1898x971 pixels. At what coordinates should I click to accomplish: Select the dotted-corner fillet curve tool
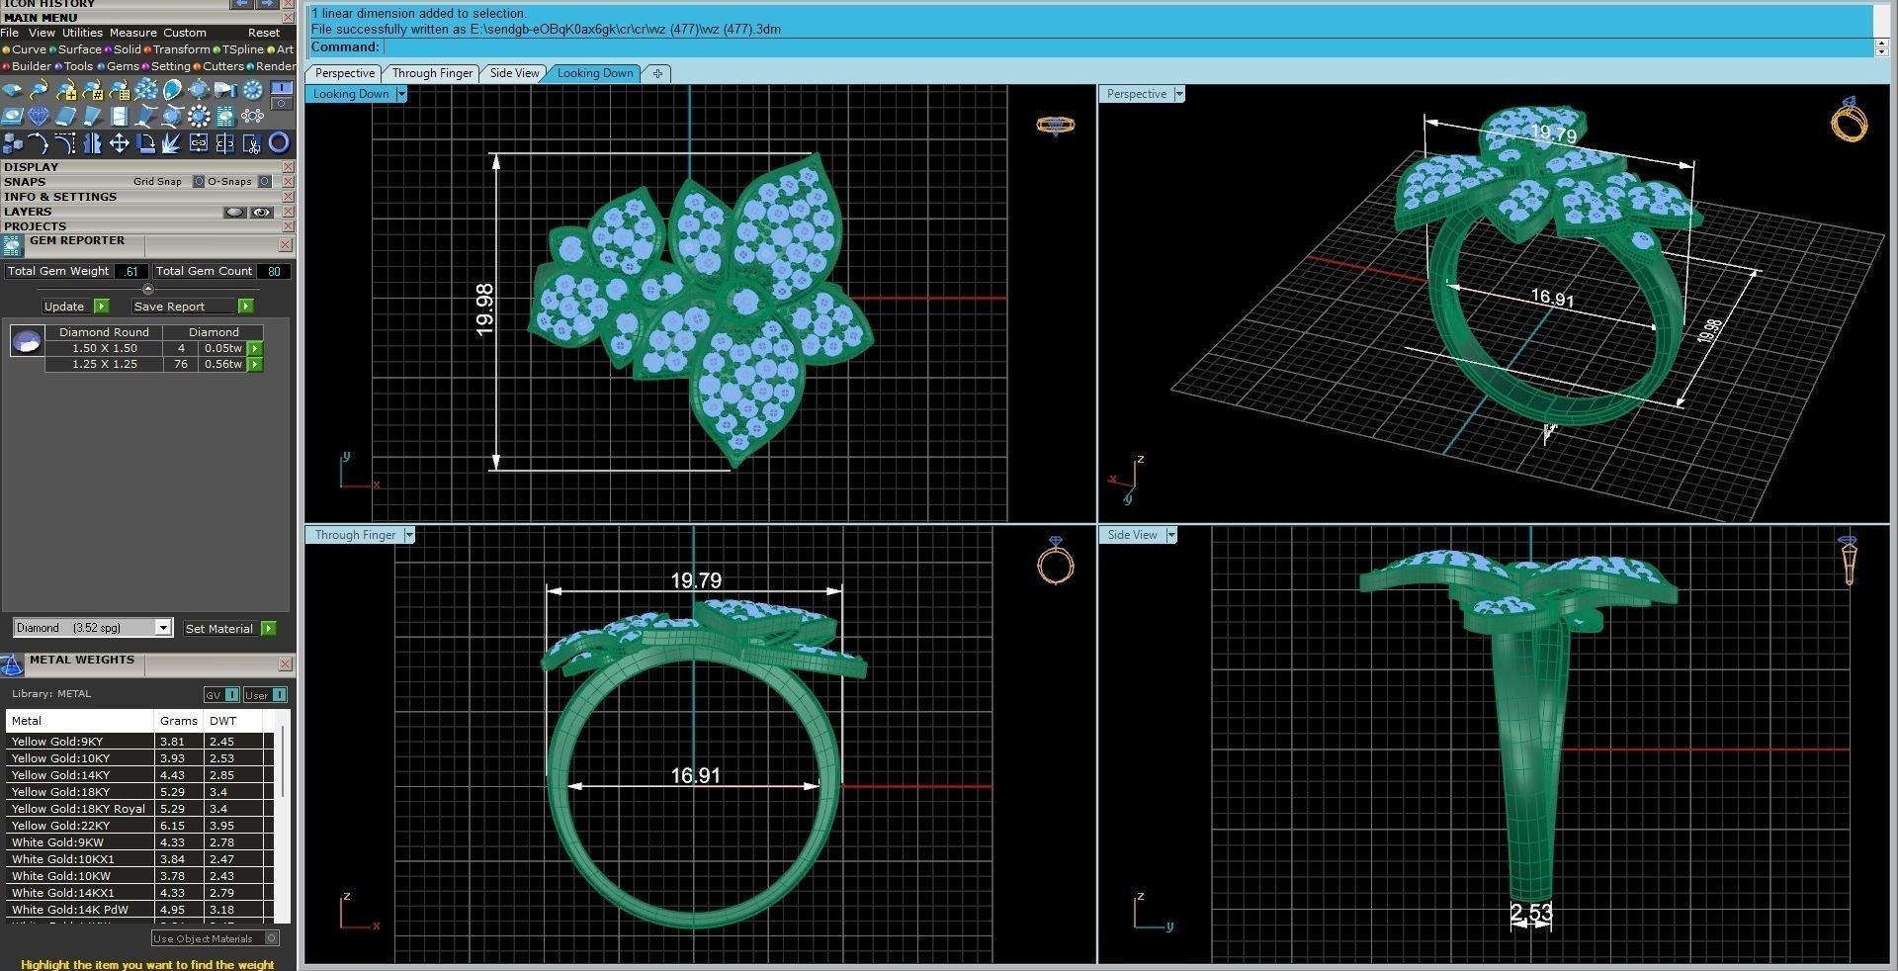(x=66, y=143)
